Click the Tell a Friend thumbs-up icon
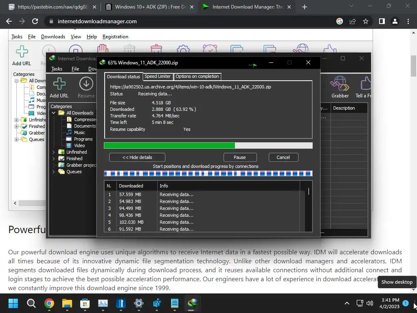Screen dimensions: 417x313 pyautogui.click(x=365, y=84)
